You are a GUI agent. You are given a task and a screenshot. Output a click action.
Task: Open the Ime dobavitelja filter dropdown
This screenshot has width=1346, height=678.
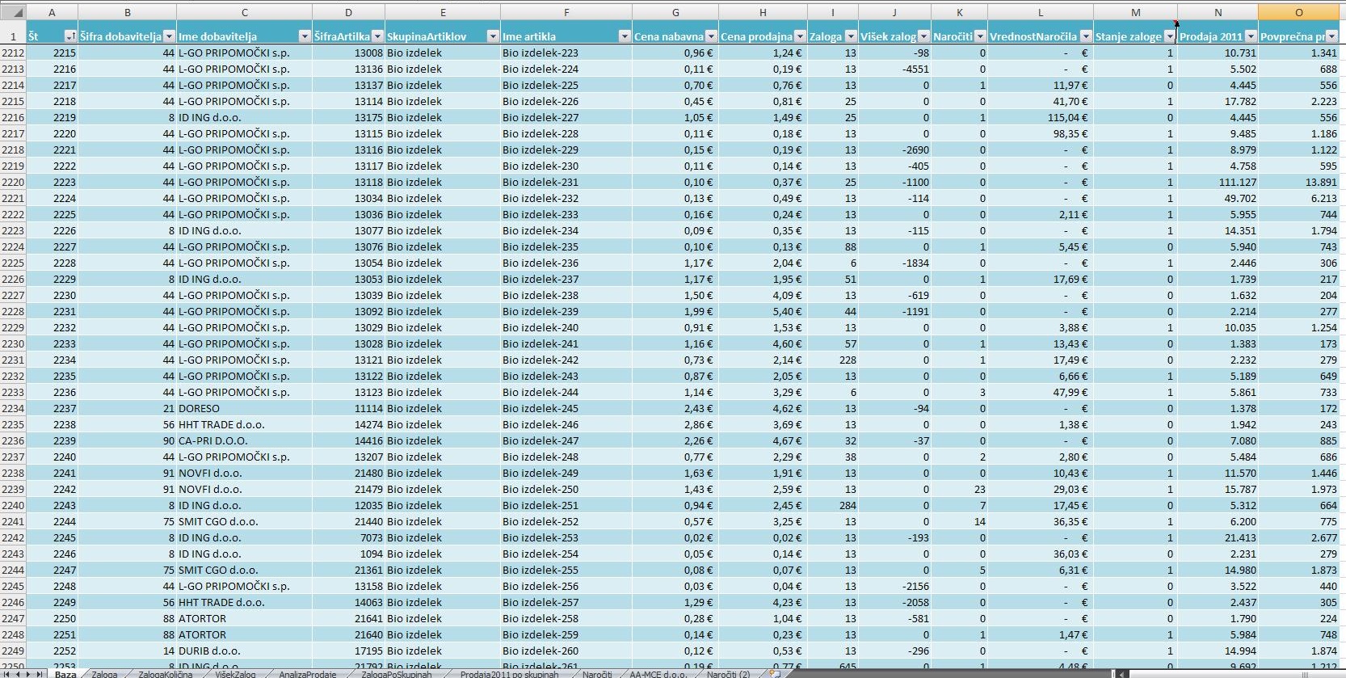coord(305,36)
